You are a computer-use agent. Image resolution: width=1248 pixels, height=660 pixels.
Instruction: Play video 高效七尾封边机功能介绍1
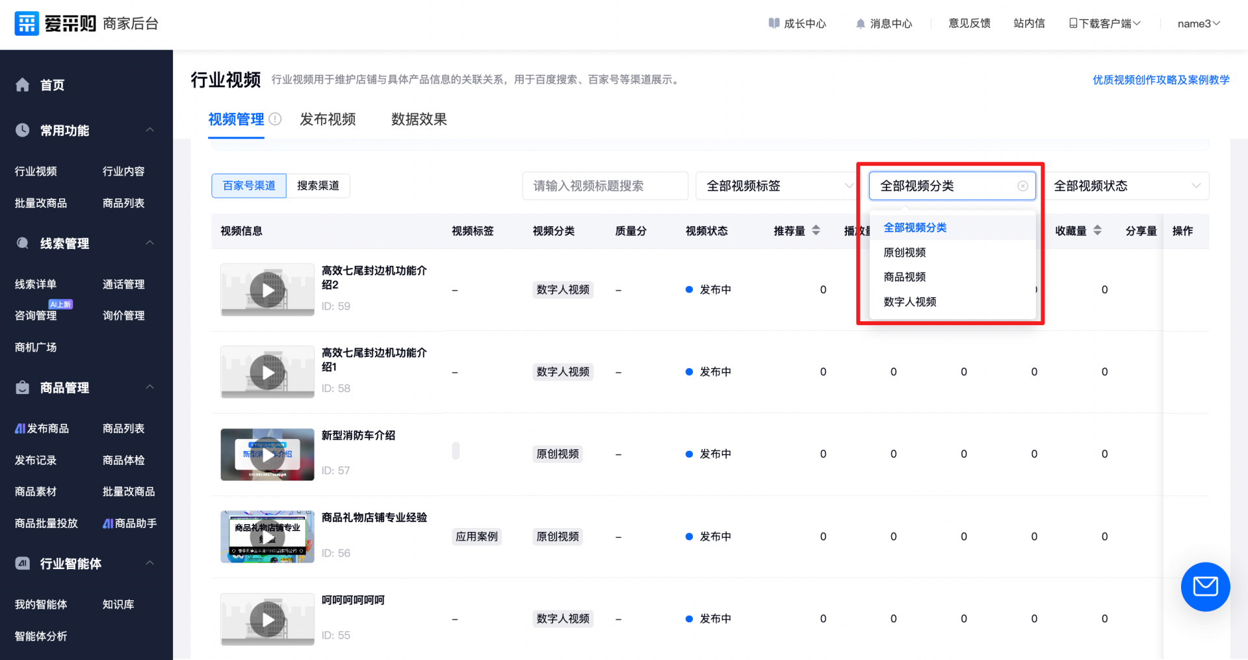(x=267, y=372)
